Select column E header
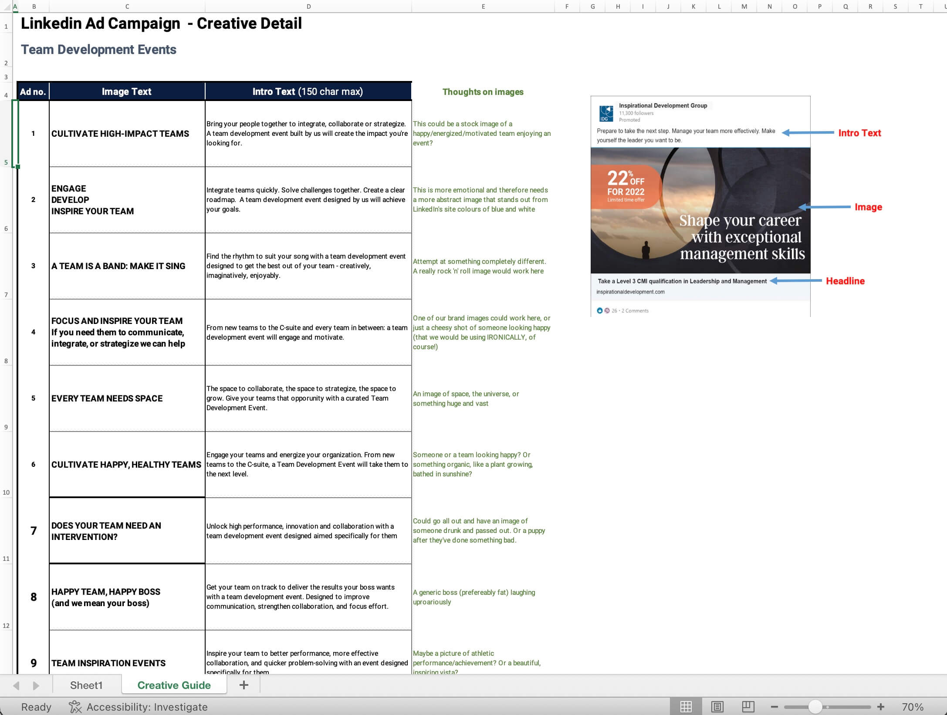This screenshot has height=715, width=947. (x=483, y=7)
